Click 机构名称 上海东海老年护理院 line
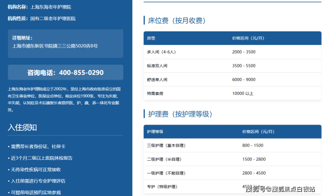The image size is (322, 196). tap(40, 7)
